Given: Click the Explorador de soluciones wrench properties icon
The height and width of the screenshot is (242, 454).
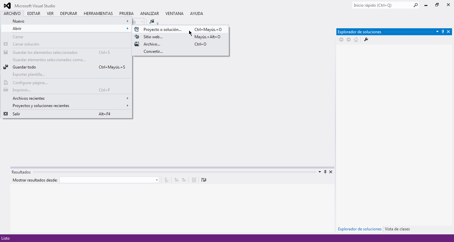Looking at the screenshot, I should [x=366, y=40].
